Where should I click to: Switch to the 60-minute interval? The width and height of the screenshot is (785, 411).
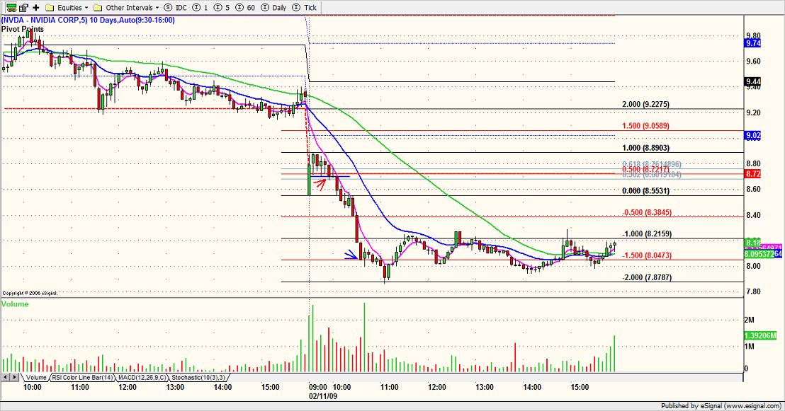(245, 8)
